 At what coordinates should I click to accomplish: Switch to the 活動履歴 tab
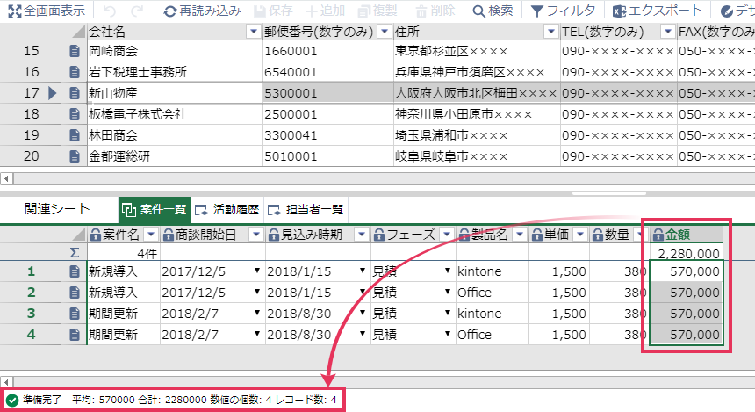[x=226, y=210]
